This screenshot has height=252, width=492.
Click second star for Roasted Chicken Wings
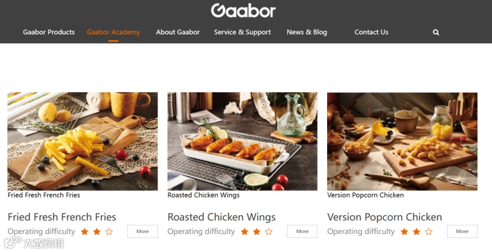256,232
